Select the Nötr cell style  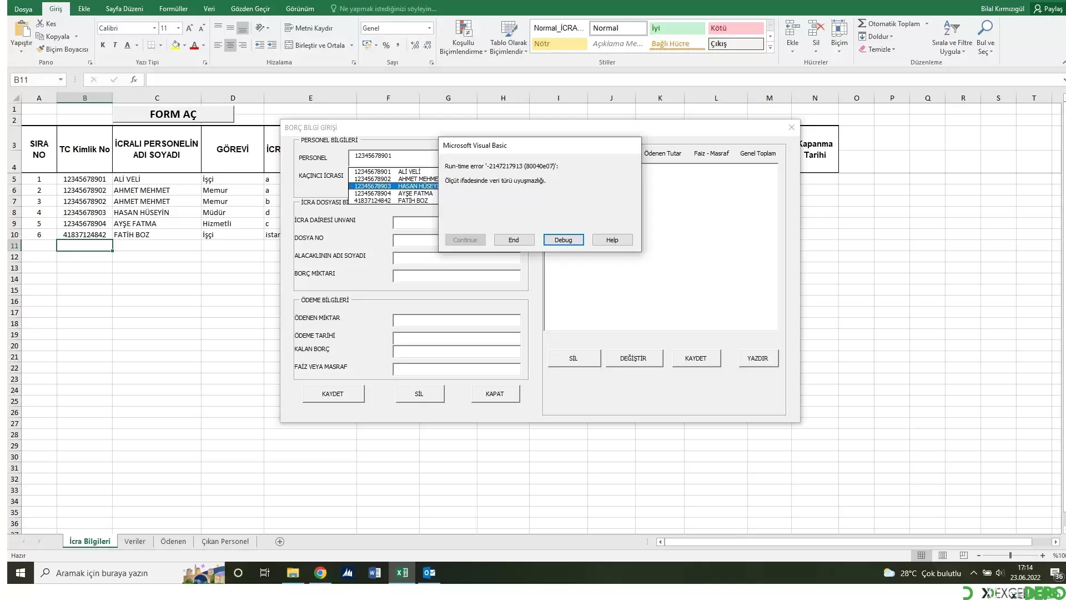pyautogui.click(x=559, y=43)
